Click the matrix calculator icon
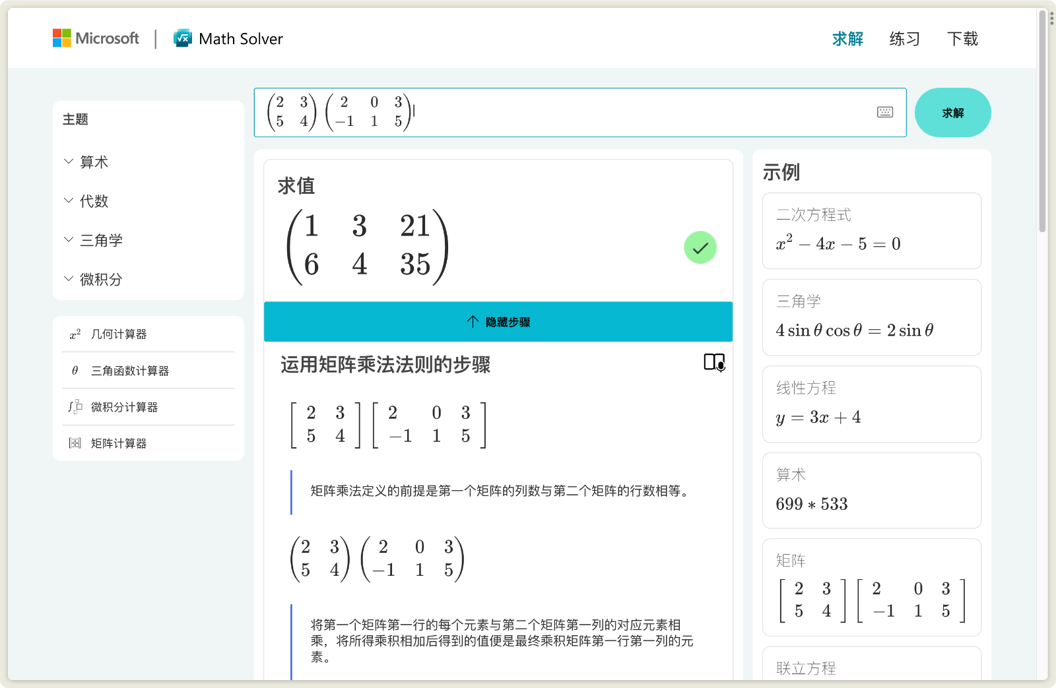The image size is (1056, 688). 75,443
